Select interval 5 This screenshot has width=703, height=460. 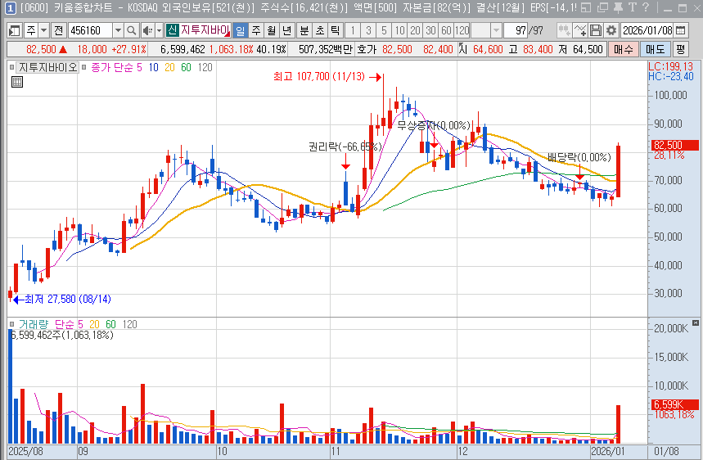coord(384,30)
